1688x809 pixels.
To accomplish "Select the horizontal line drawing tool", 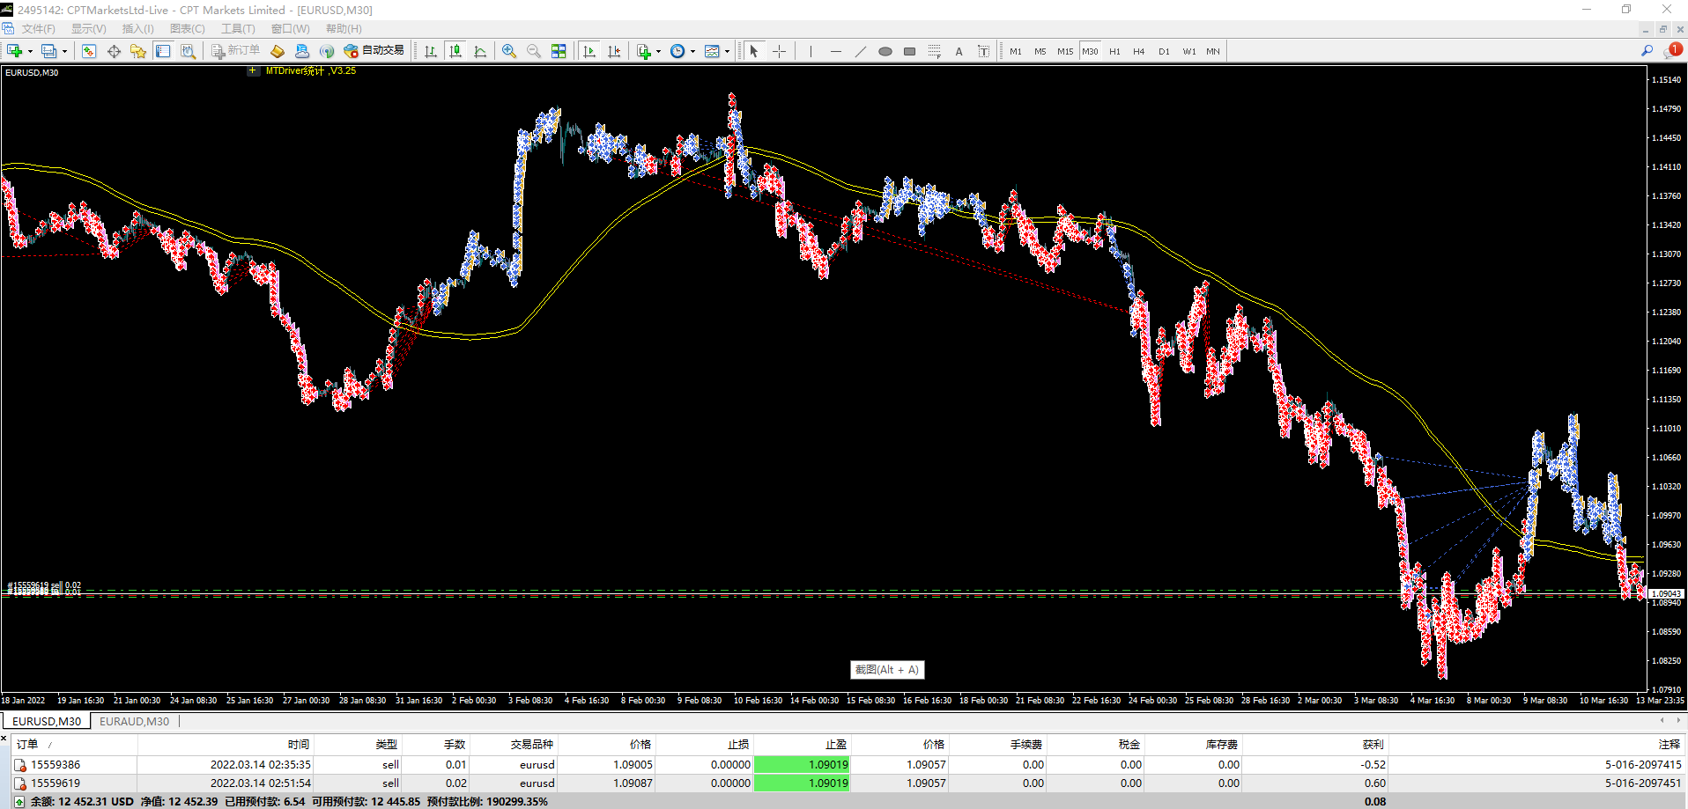I will coord(835,51).
